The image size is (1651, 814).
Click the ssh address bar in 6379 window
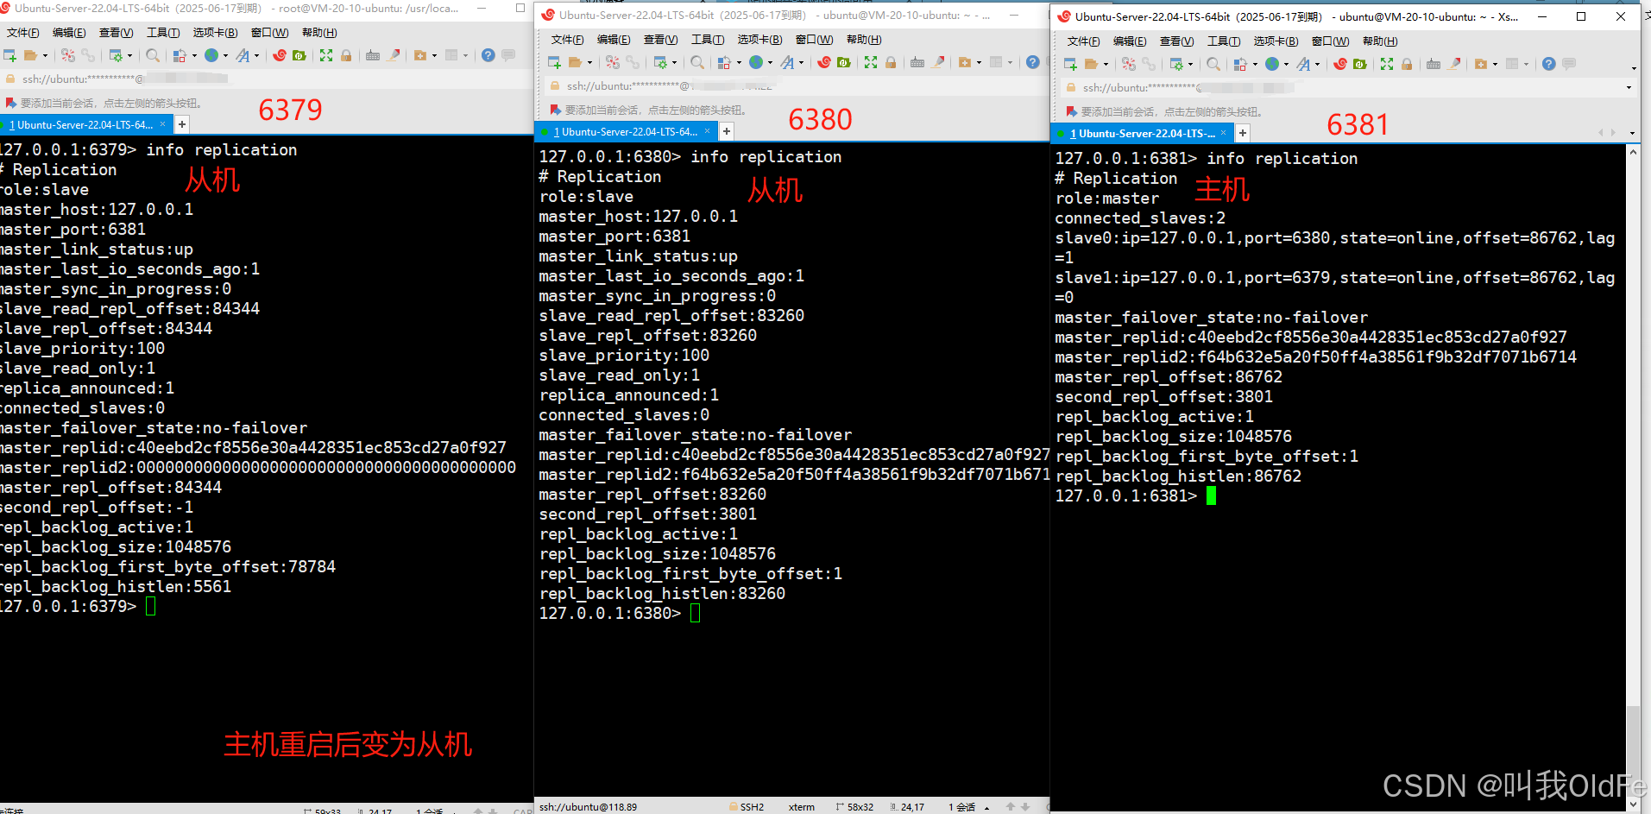click(x=268, y=79)
